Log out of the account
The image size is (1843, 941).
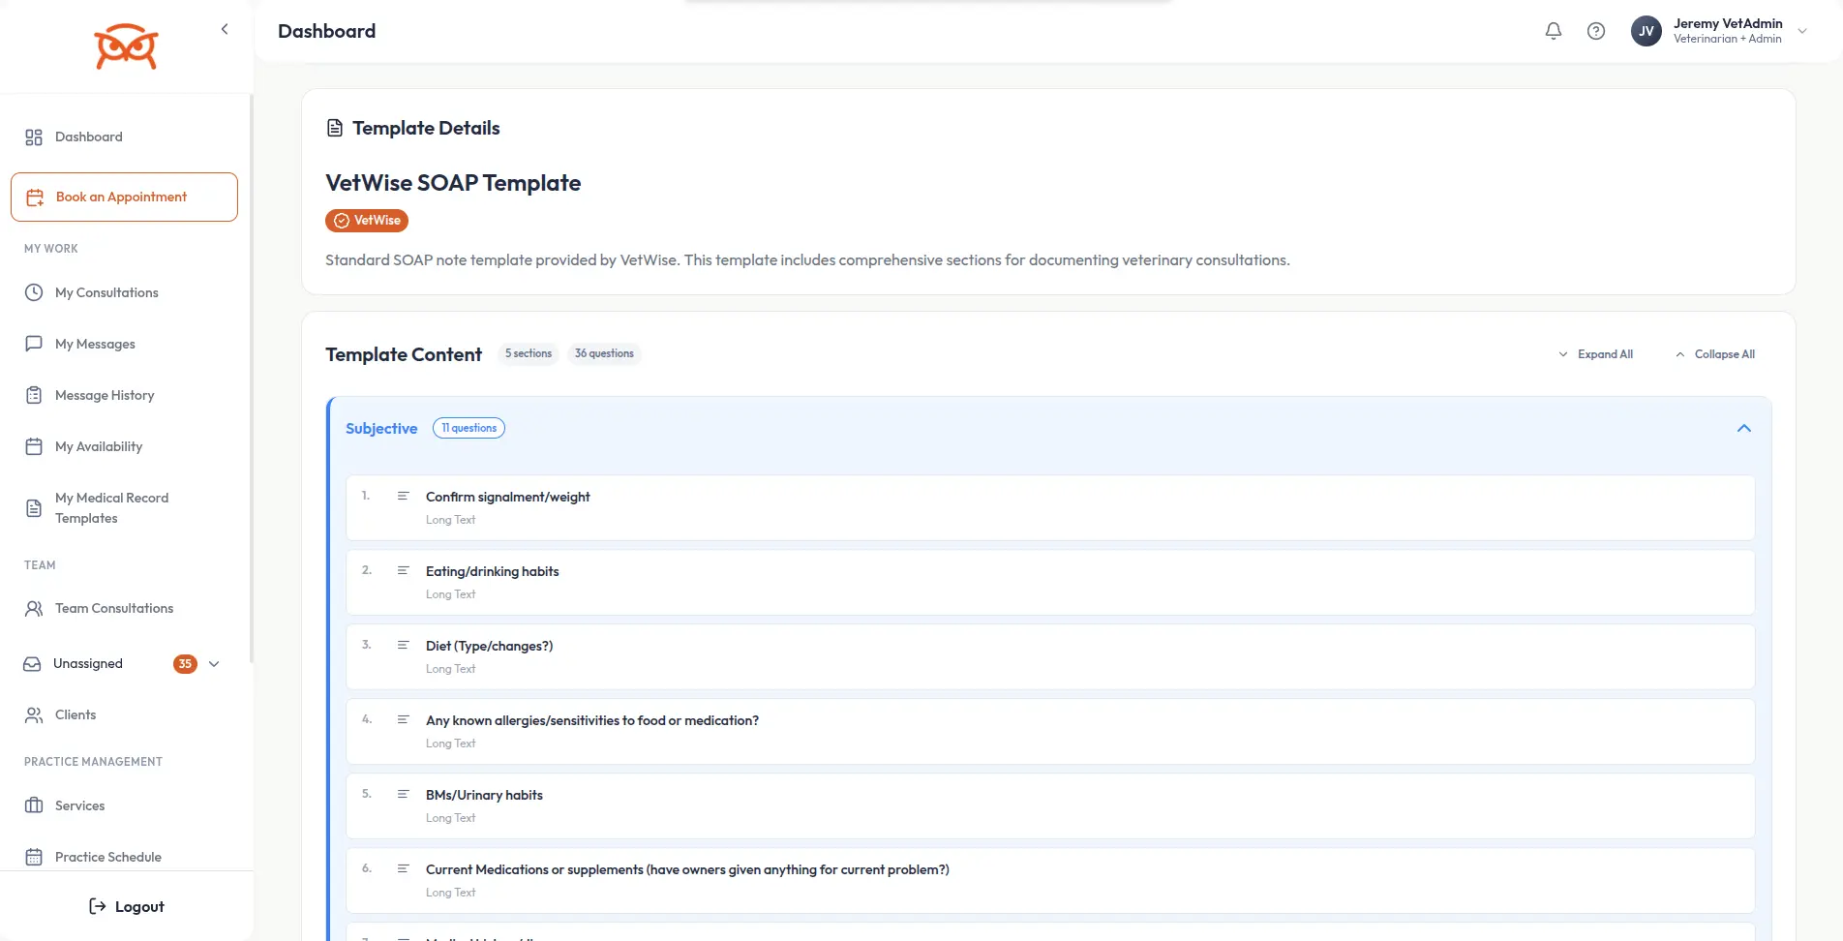(126, 906)
